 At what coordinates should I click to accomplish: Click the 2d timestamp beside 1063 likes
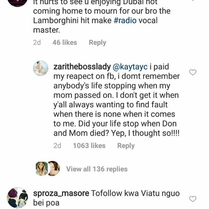point(57,146)
